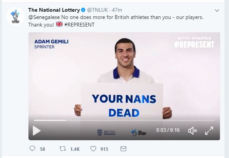Unmute the video sound
This screenshot has height=158, width=229.
point(193,131)
